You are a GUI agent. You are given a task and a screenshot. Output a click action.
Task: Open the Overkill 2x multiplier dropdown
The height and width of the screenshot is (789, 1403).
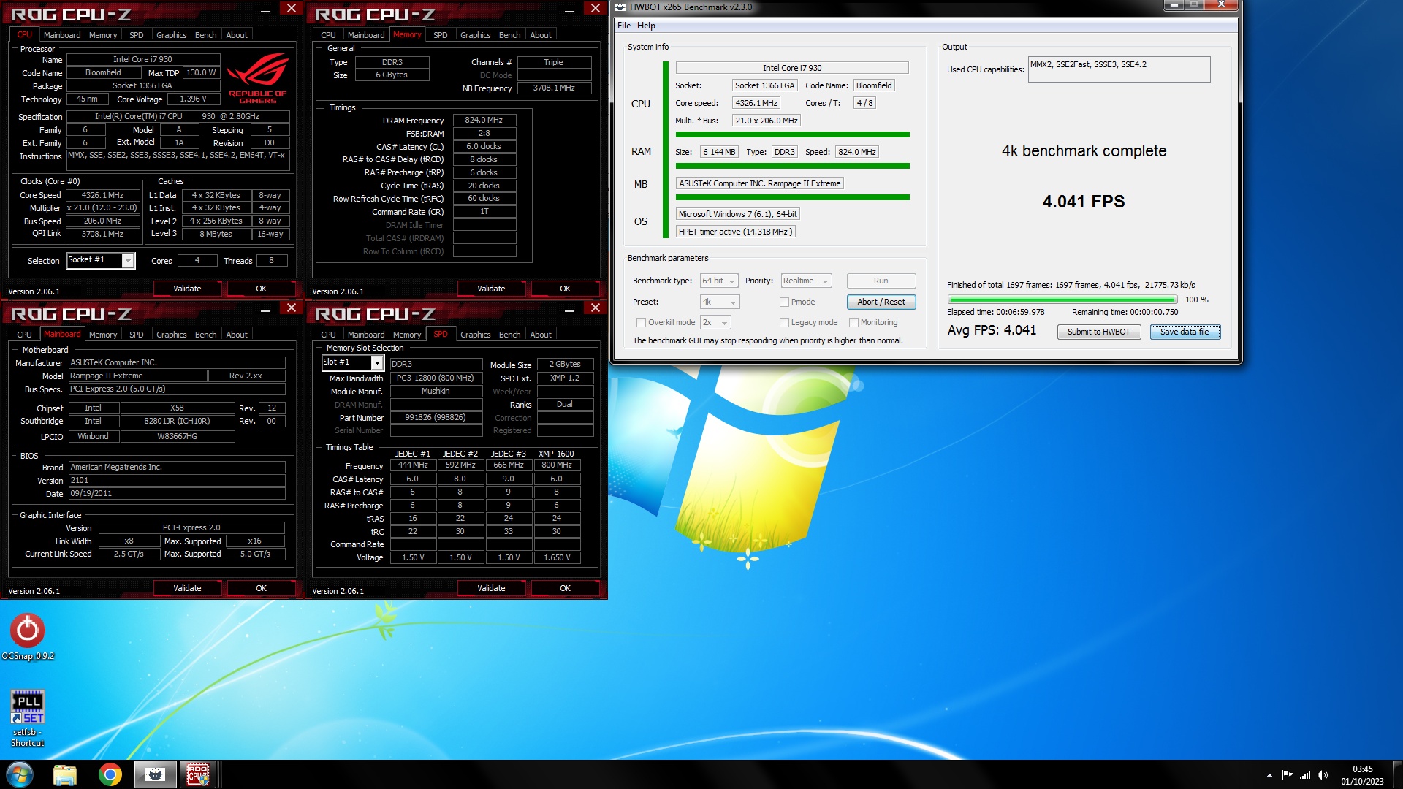[715, 322]
